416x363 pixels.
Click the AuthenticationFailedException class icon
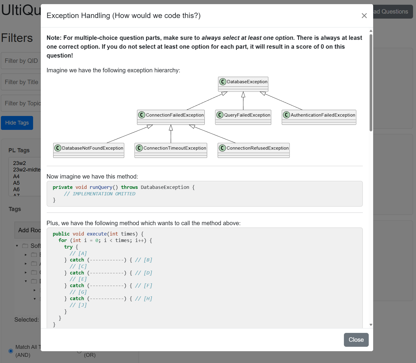point(286,115)
